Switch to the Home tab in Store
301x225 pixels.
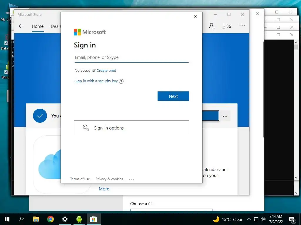coord(38,26)
